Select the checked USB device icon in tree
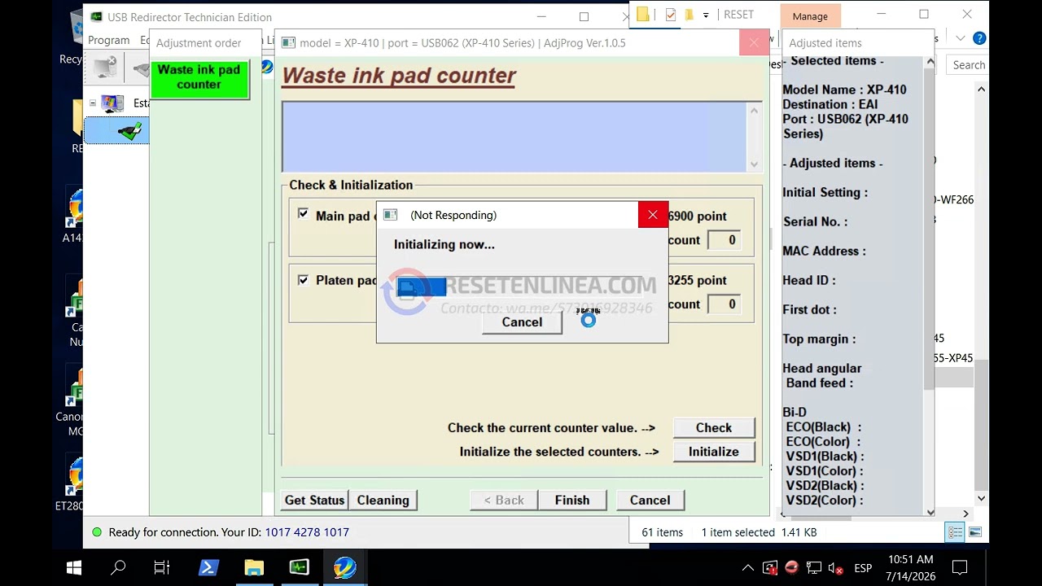 pos(129,131)
